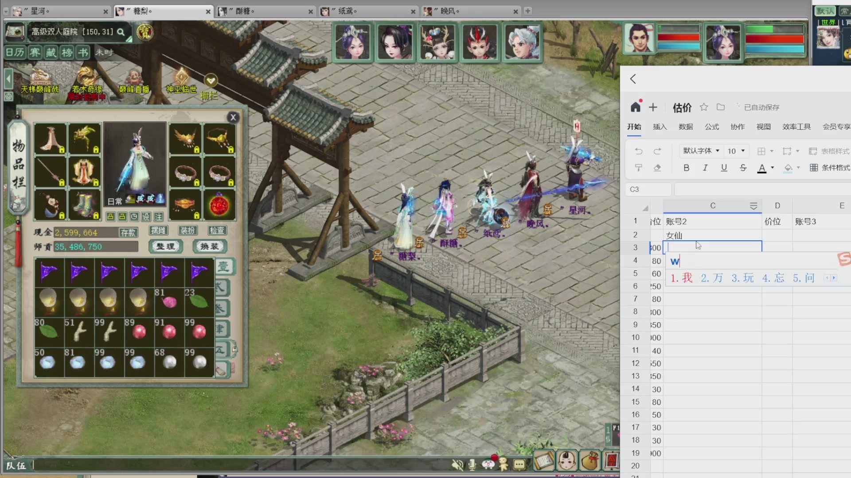The width and height of the screenshot is (851, 478).
Task: Open the 天梯巅峰战 event icon
Action: coord(40,81)
